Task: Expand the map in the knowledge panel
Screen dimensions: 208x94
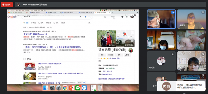Action: click(132, 32)
